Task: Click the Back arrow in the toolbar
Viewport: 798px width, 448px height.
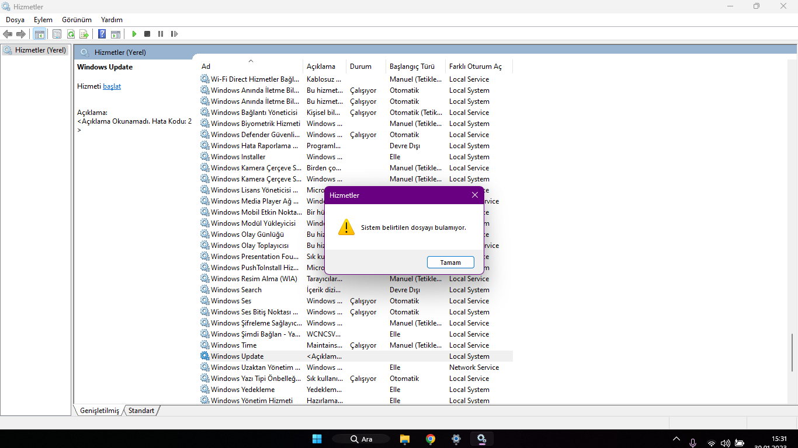Action: click(x=8, y=34)
